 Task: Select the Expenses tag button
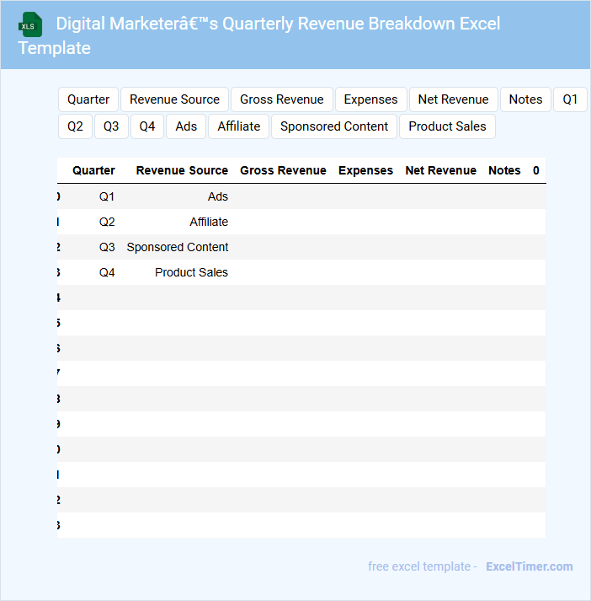(370, 99)
